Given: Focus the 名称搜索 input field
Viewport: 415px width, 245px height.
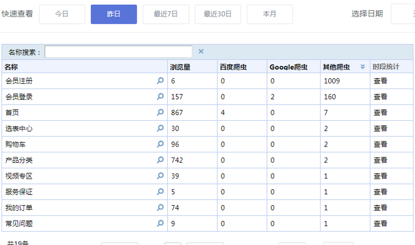Looking at the screenshot, I should click(118, 52).
